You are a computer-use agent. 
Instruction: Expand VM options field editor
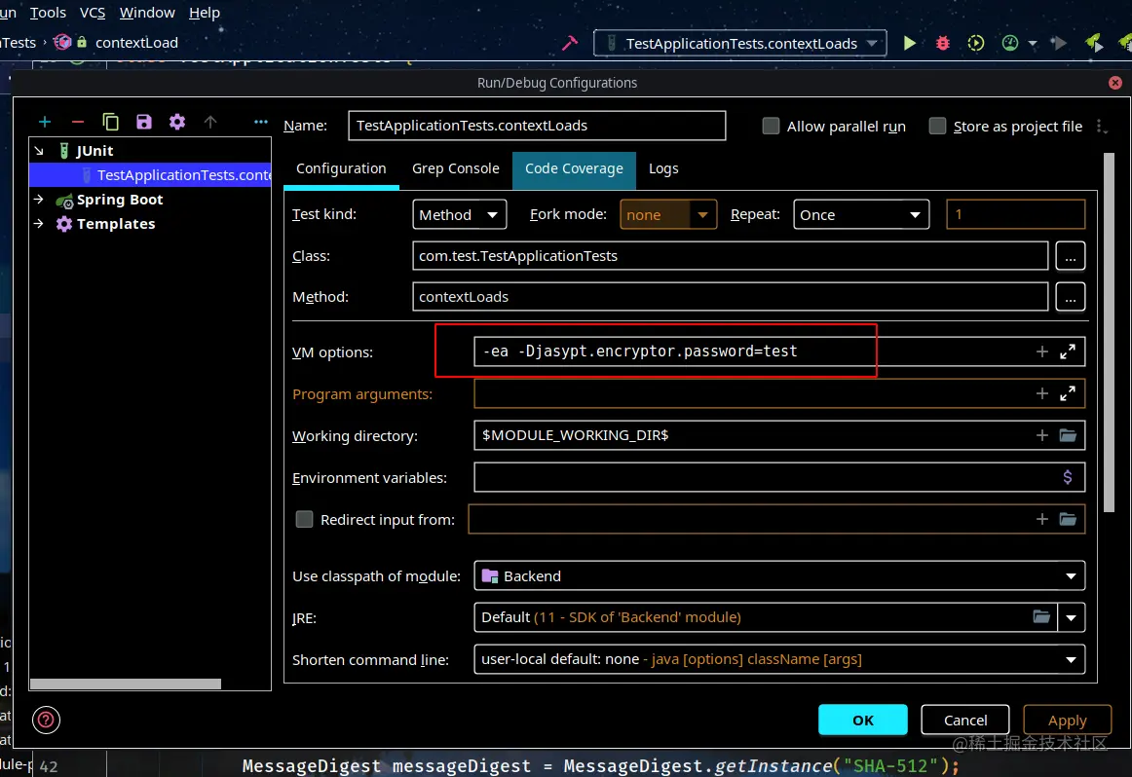(1068, 351)
